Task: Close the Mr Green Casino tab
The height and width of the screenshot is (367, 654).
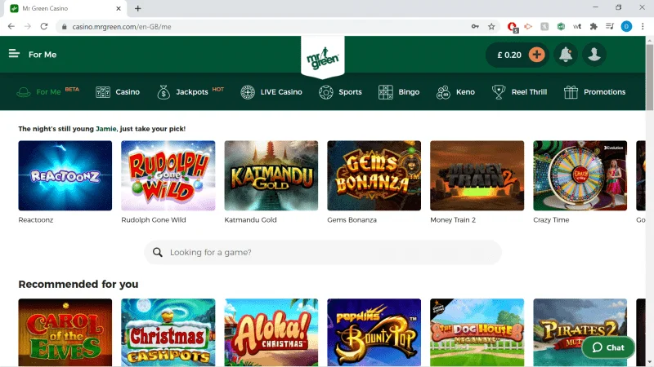Action: pos(119,8)
